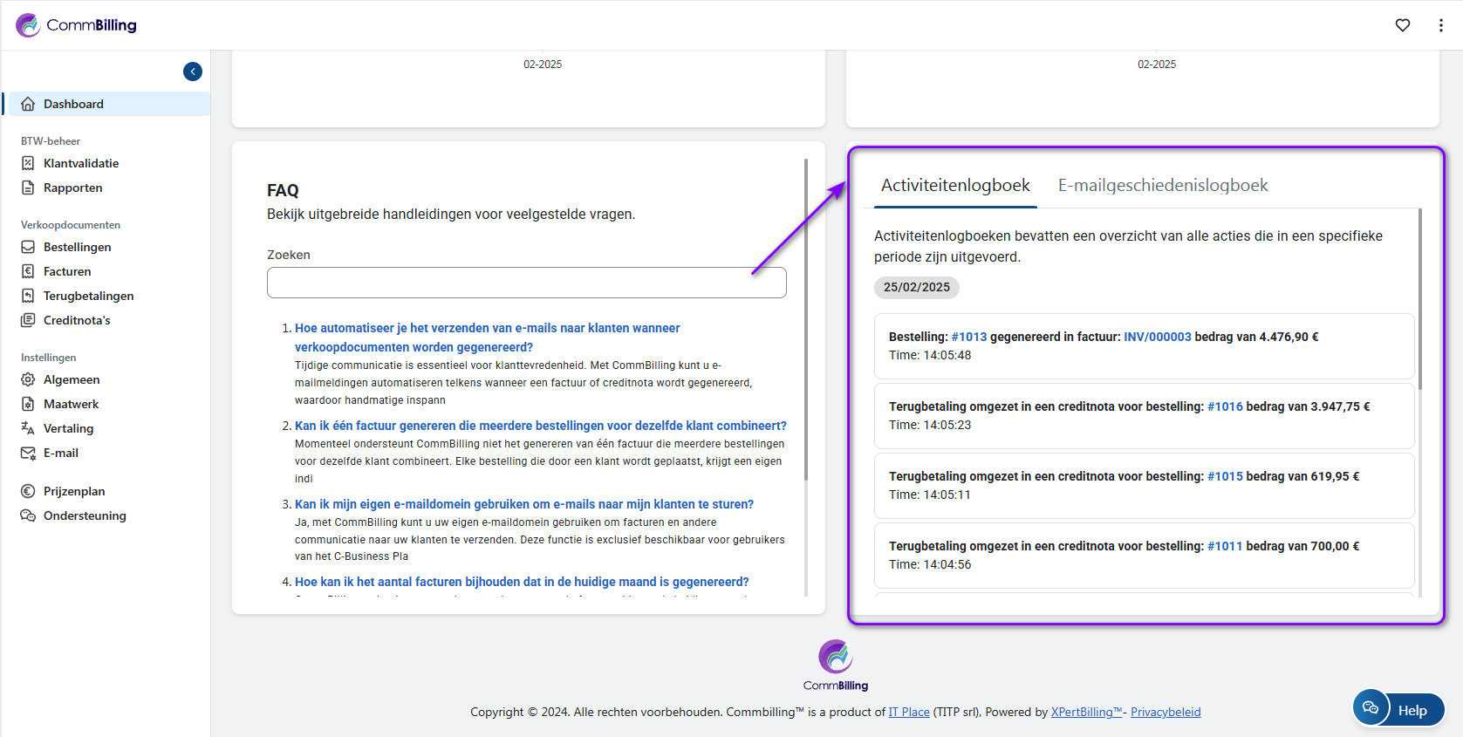Click the Klantvalidatie sidebar icon

pyautogui.click(x=28, y=163)
